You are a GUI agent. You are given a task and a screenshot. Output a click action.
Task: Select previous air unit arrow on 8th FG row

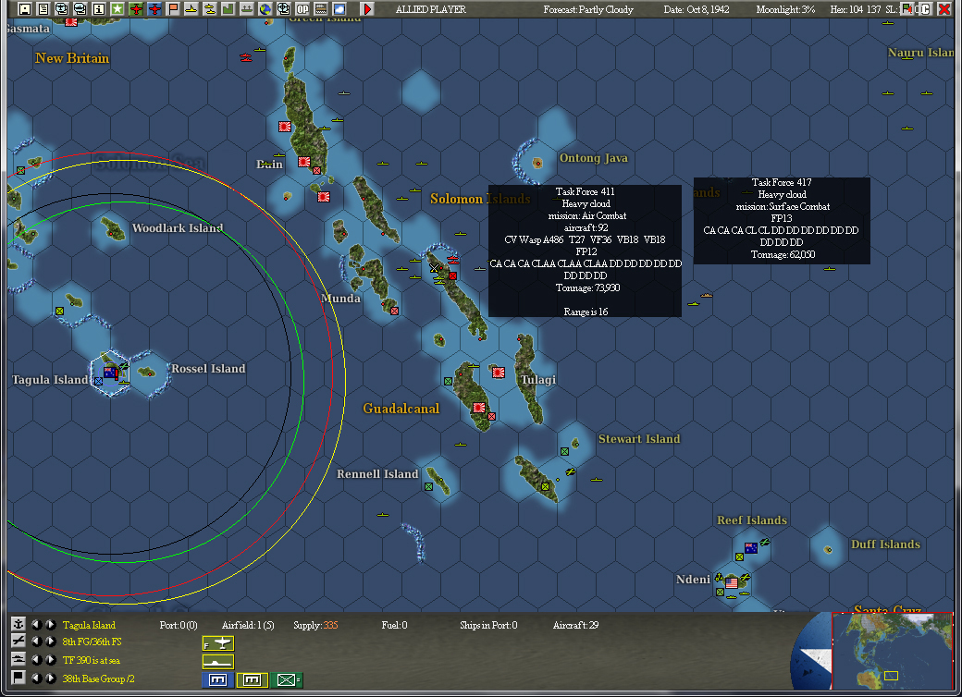37,642
